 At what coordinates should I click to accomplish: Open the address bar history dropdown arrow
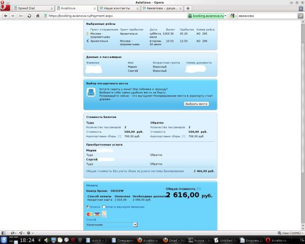225,16
